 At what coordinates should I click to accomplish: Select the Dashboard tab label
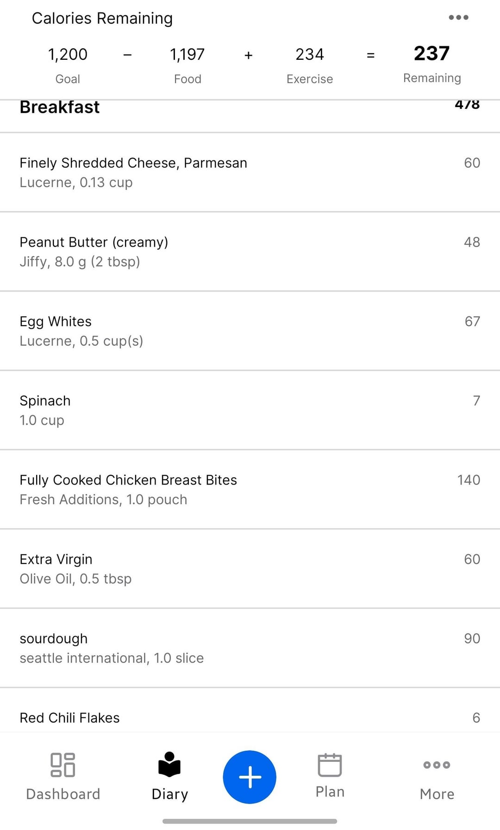[x=63, y=794]
